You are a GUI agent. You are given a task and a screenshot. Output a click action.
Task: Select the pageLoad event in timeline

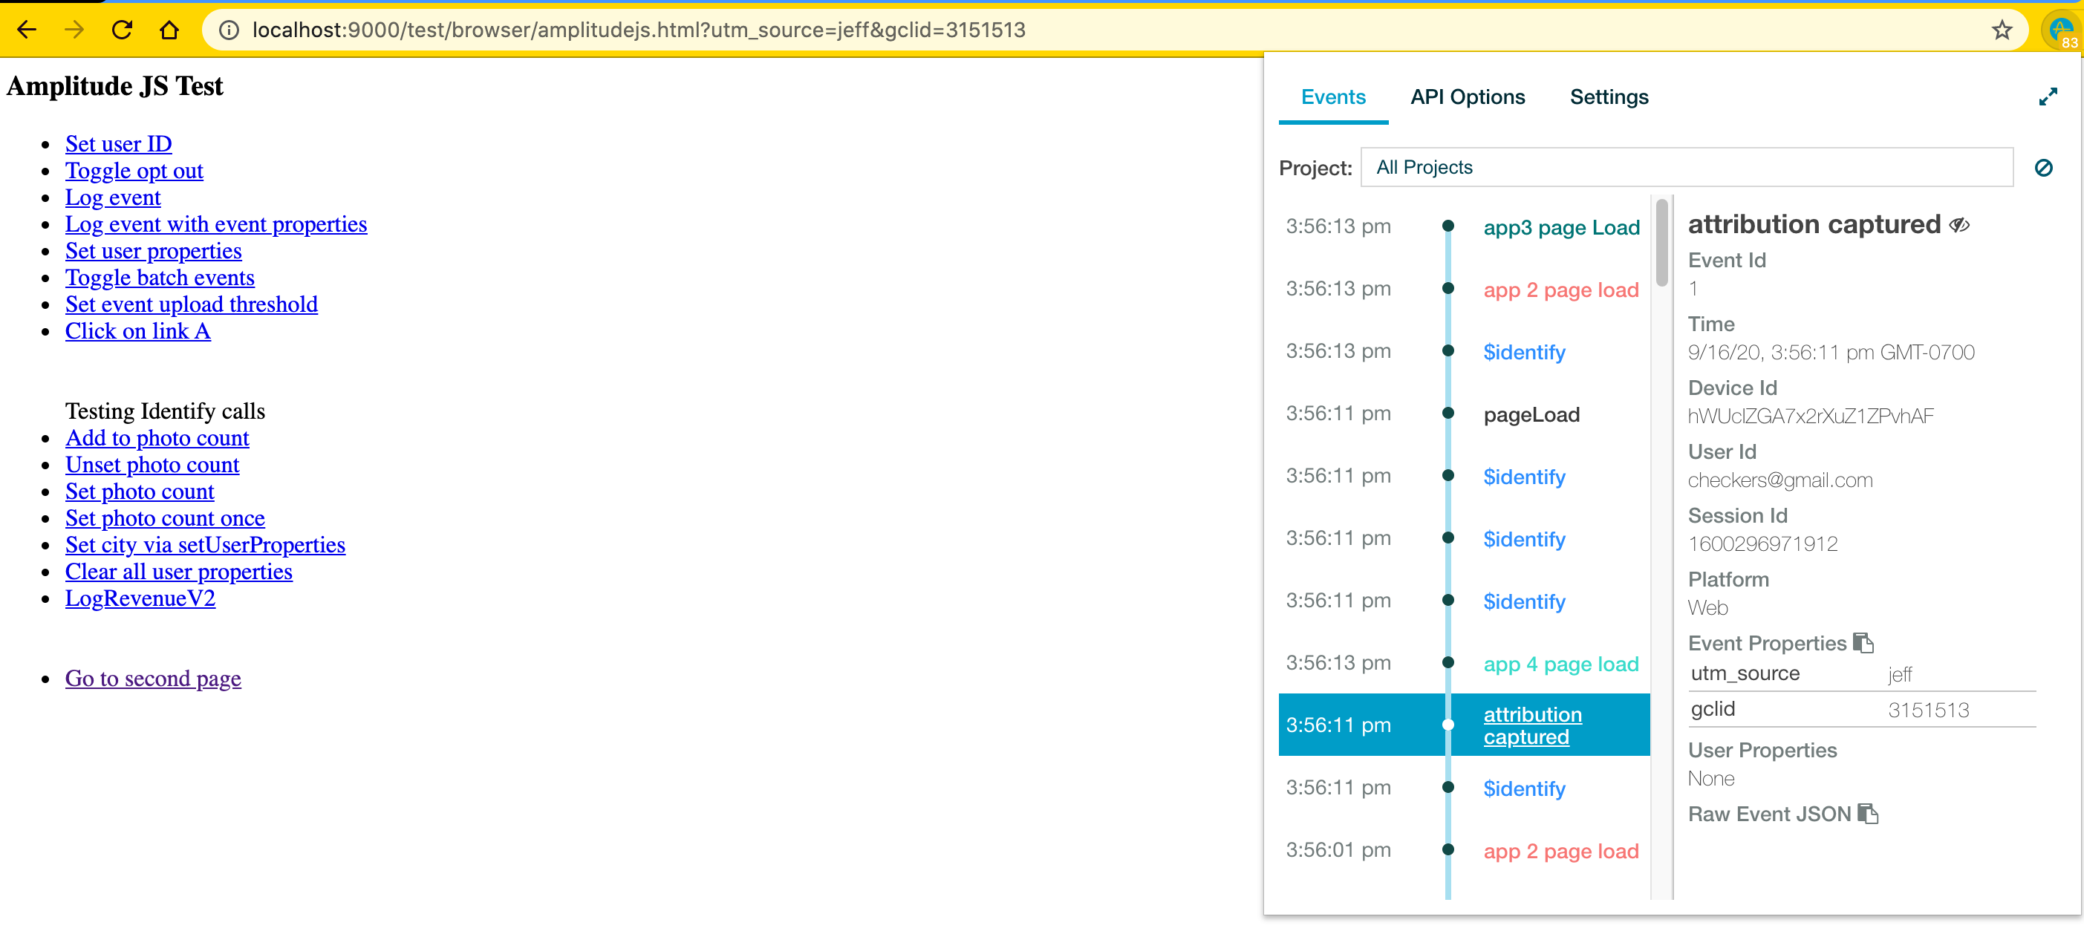click(1531, 415)
